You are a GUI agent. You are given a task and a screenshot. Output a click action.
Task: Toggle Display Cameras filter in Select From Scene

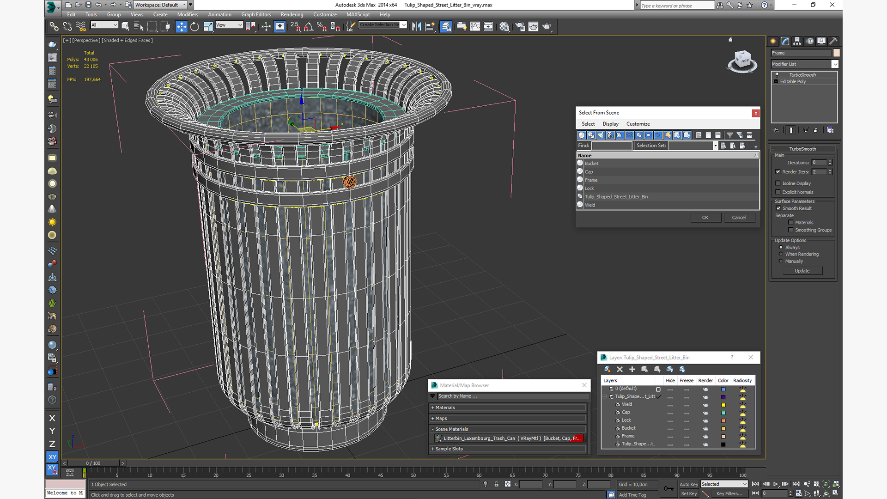610,135
